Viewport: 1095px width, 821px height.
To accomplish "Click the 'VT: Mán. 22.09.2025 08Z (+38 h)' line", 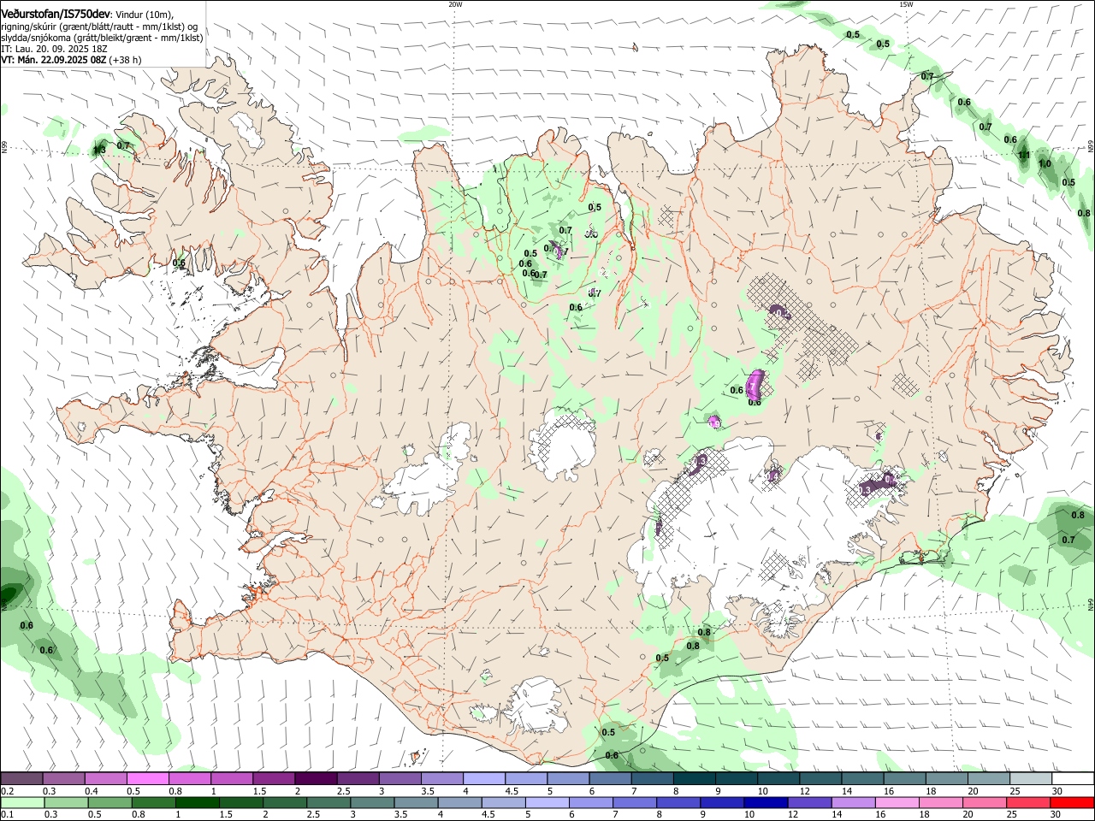I will (71, 60).
